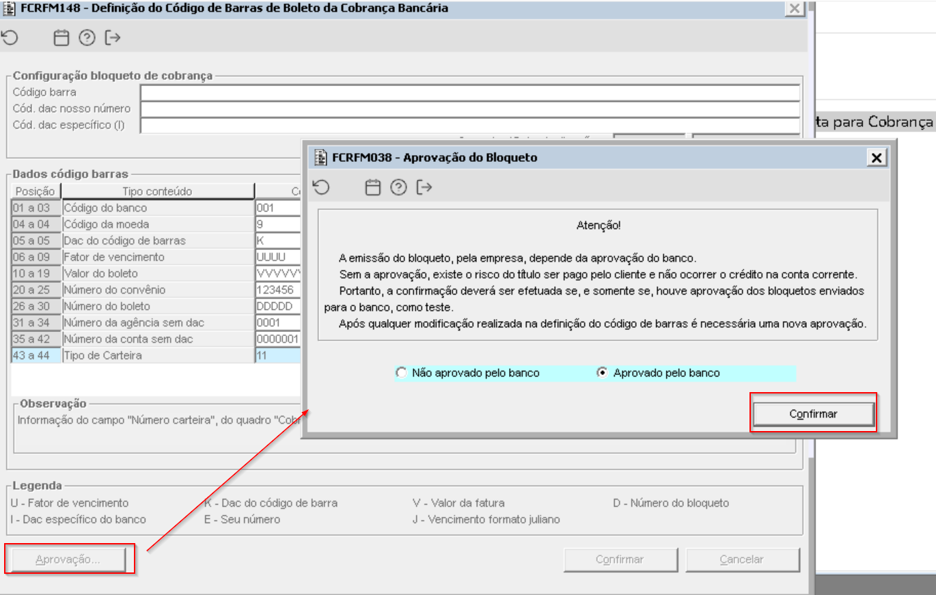This screenshot has height=595, width=936.
Task: Select row '06 a 09' position cell
Action: 36,257
